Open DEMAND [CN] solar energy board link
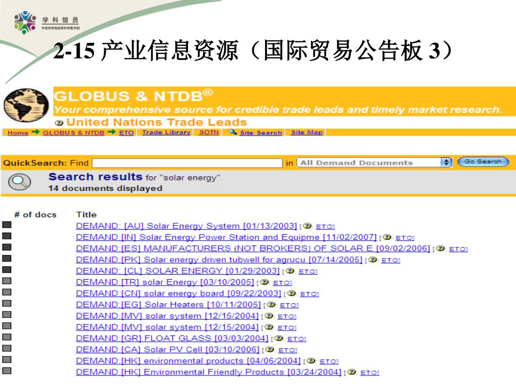This screenshot has height=387, width=516. [x=179, y=293]
